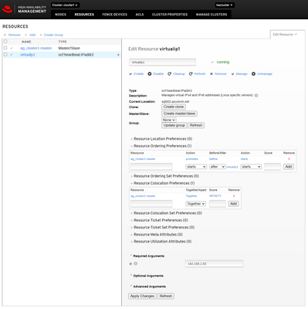Click the Red Hat logo
The height and width of the screenshot is (309, 308).
(x=7, y=9)
